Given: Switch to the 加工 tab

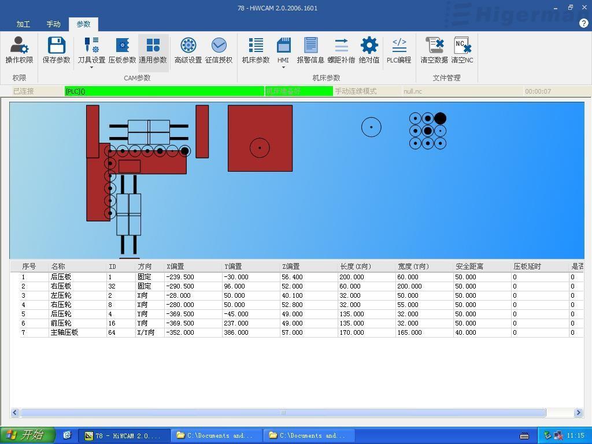Looking at the screenshot, I should 23,24.
